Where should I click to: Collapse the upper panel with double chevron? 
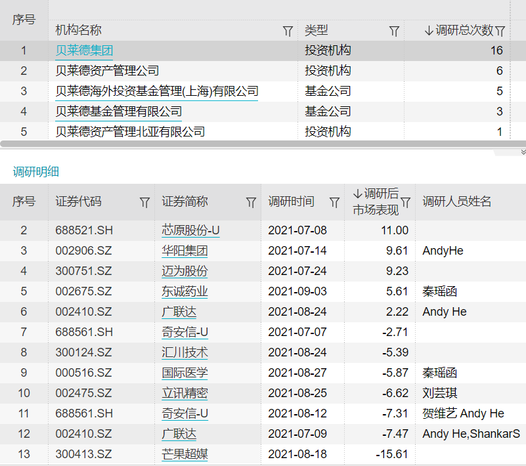coord(523,152)
